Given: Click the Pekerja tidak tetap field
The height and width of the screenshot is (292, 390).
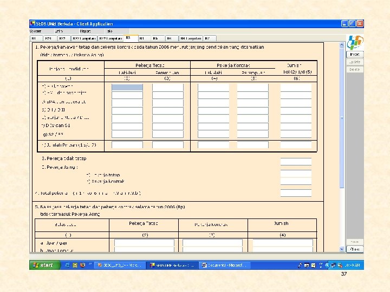Looking at the screenshot, I should (x=296, y=161).
